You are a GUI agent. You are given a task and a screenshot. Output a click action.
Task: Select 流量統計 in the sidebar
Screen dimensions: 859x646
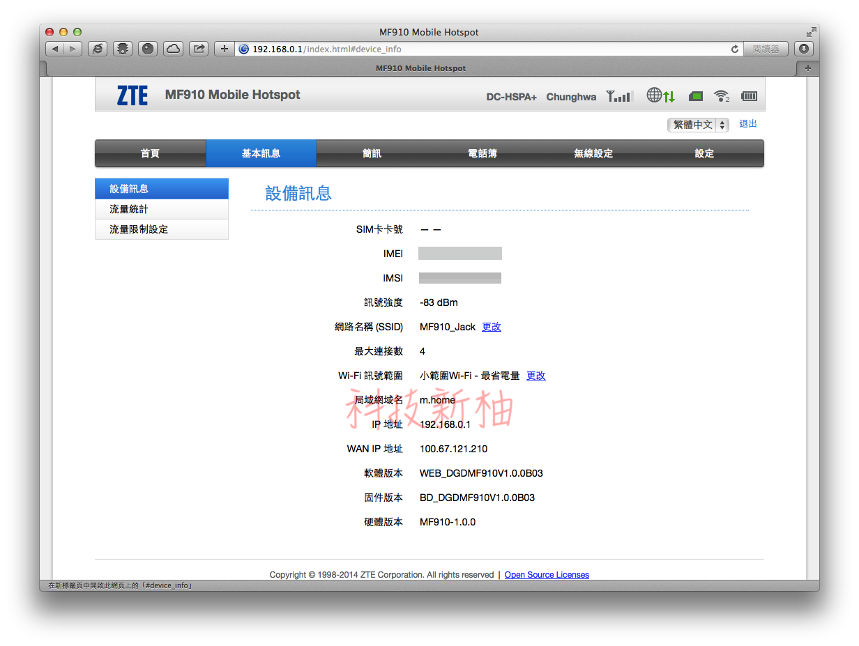click(162, 209)
